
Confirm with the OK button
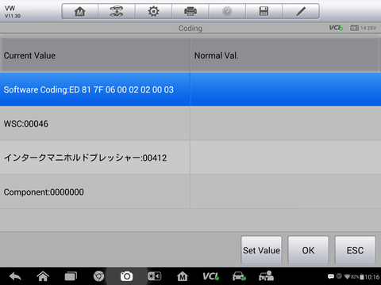(x=308, y=250)
